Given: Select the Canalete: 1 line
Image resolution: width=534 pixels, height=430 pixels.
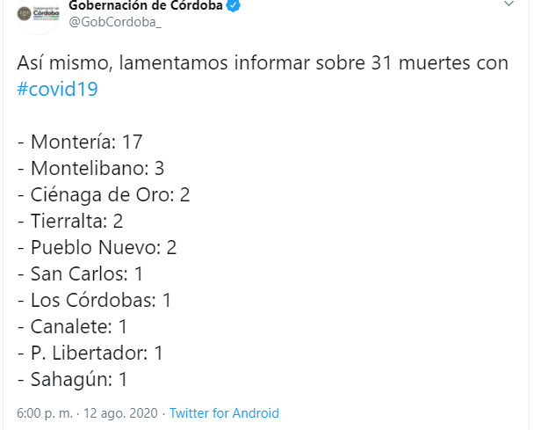Looking at the screenshot, I should pyautogui.click(x=73, y=326).
